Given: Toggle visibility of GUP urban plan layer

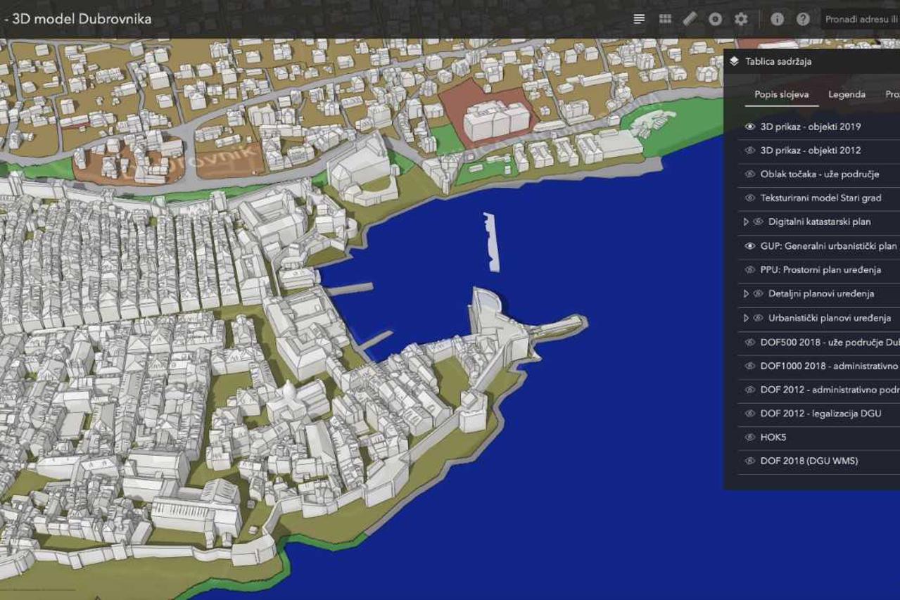Looking at the screenshot, I should click(750, 246).
